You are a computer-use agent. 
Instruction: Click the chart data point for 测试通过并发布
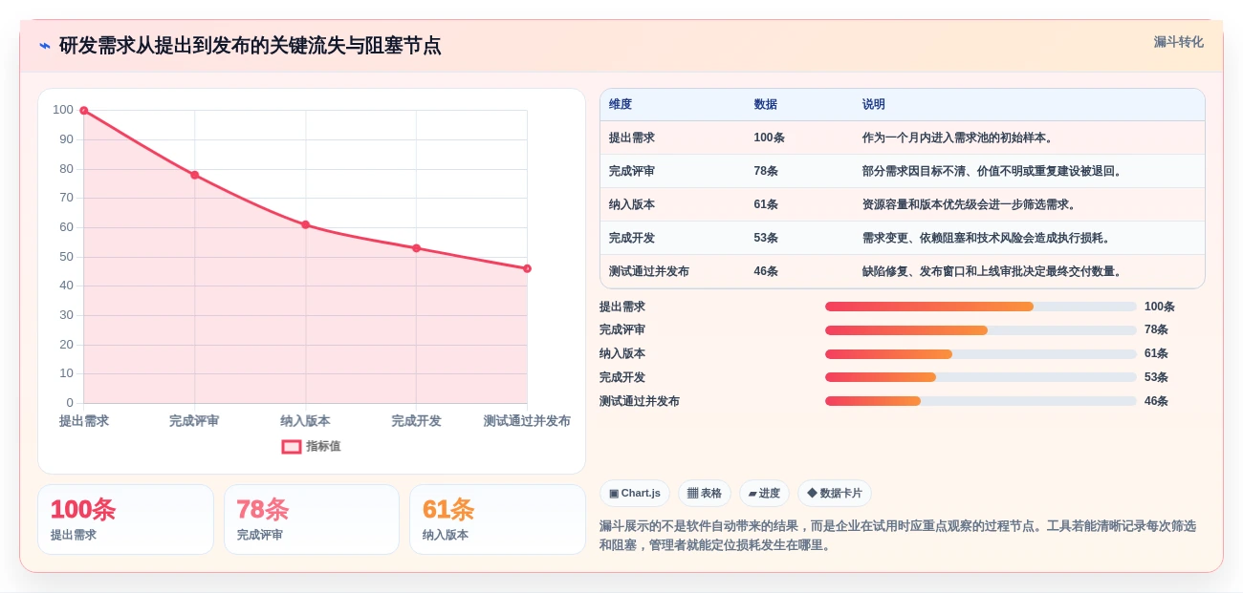[527, 268]
